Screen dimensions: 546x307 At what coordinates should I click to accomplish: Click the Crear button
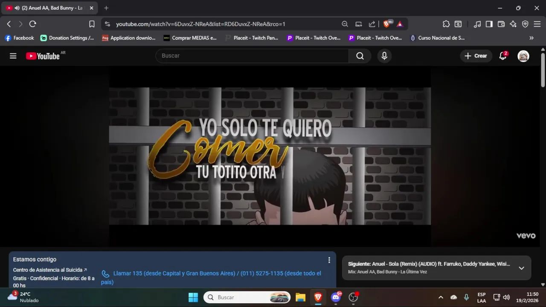(476, 56)
